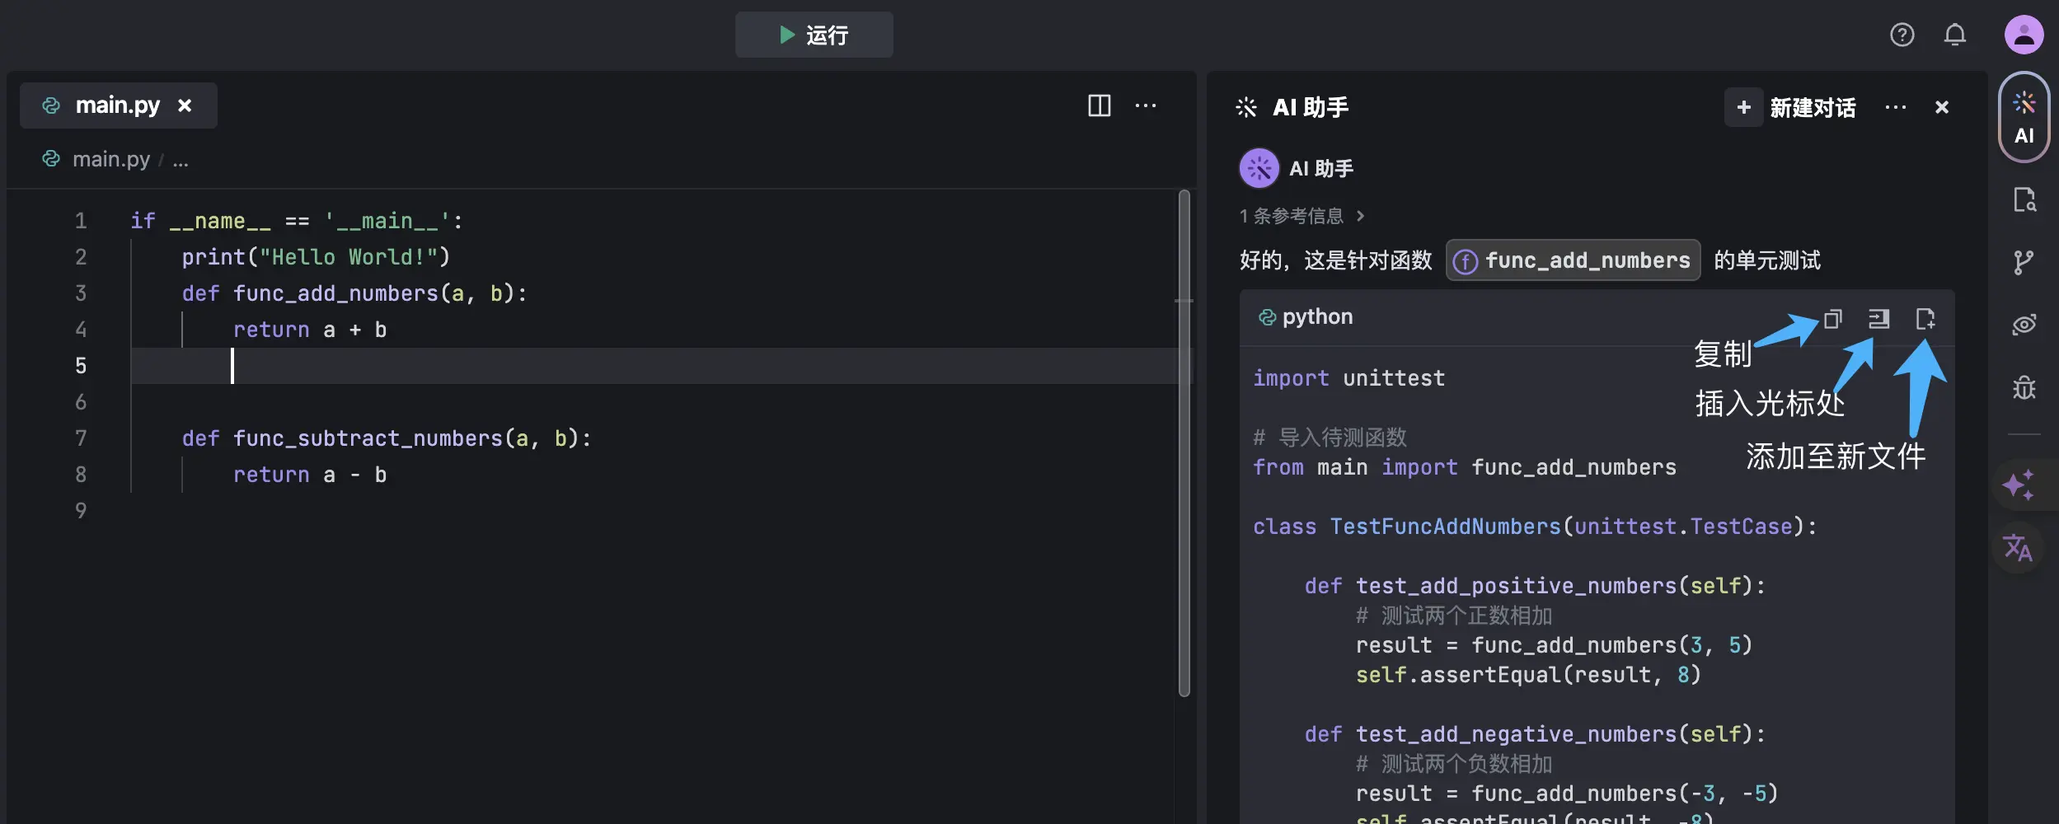
Task: Click the func_add_numbers function chip
Action: [x=1573, y=260]
